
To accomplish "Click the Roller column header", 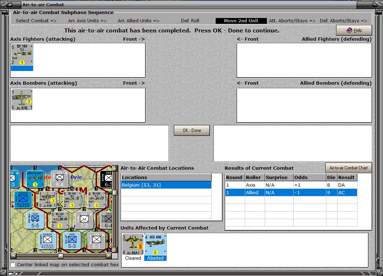I will click(x=255, y=177).
